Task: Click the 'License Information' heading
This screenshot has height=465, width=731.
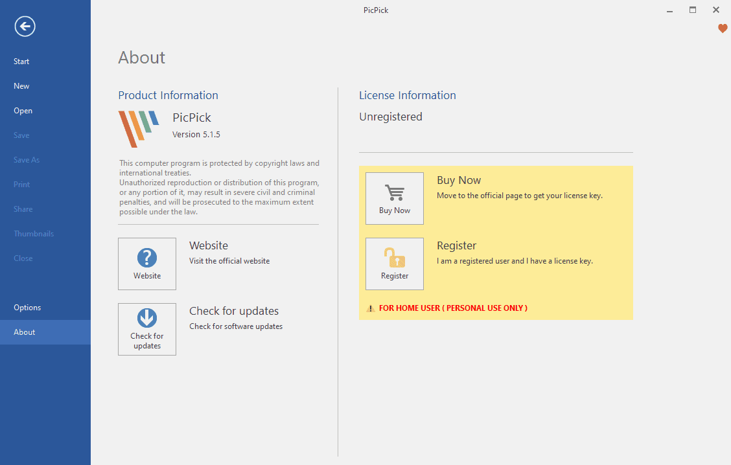Action: pos(408,95)
